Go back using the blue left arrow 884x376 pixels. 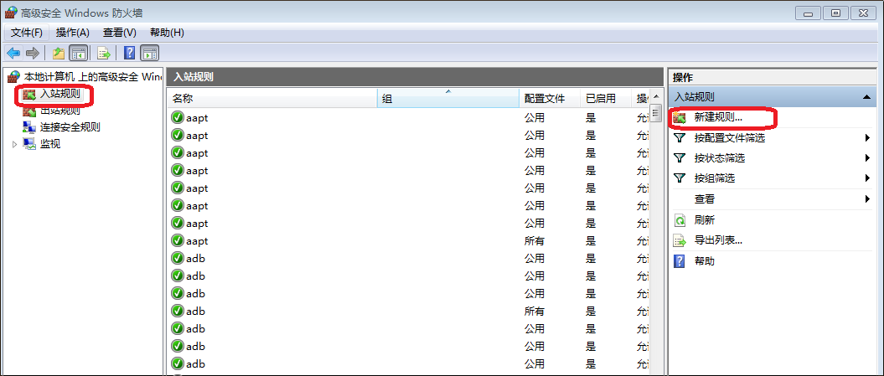(13, 53)
